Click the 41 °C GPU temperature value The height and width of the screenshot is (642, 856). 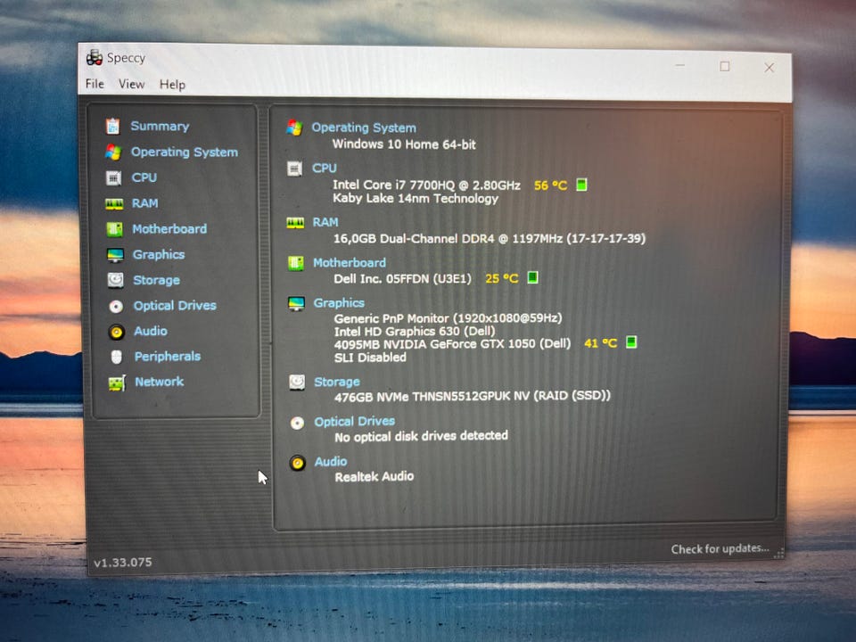[x=600, y=342]
